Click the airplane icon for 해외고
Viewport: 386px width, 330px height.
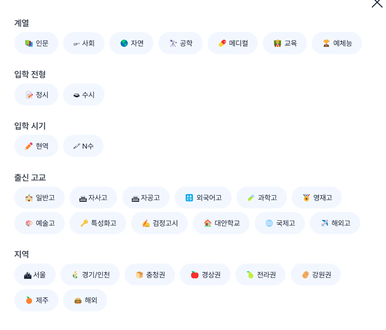(x=325, y=223)
